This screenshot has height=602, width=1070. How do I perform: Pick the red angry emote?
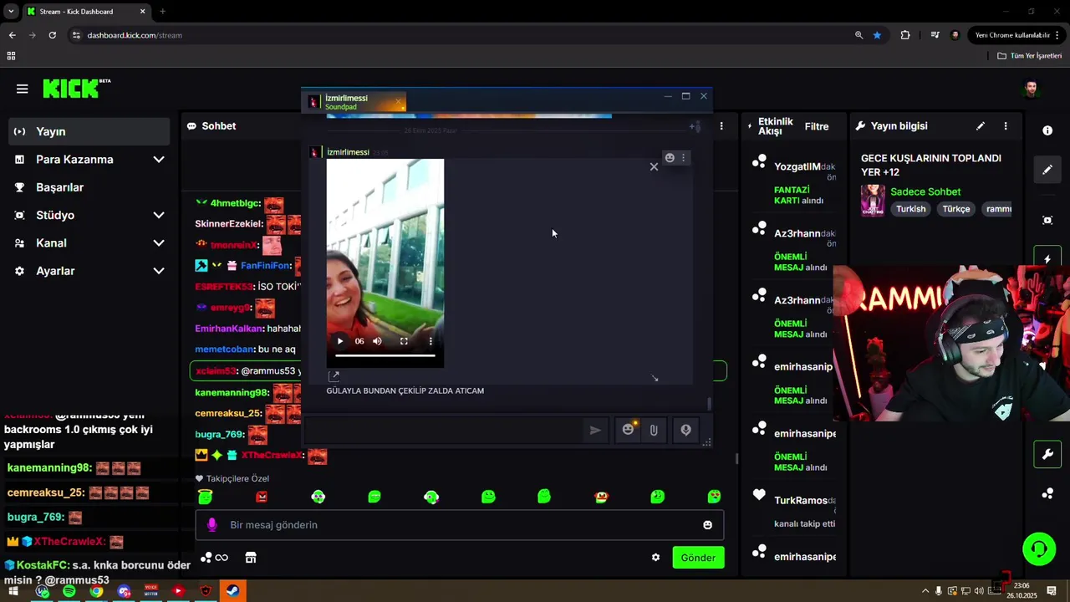[262, 497]
